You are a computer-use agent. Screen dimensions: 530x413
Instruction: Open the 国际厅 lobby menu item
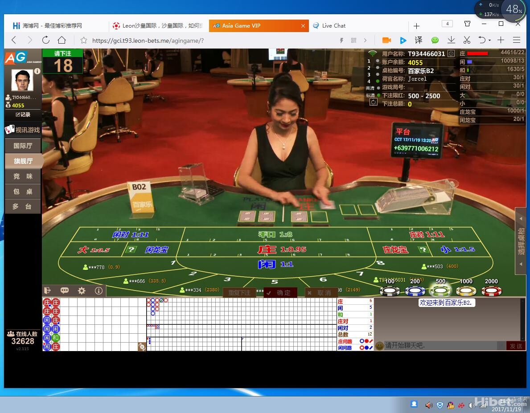pos(23,146)
